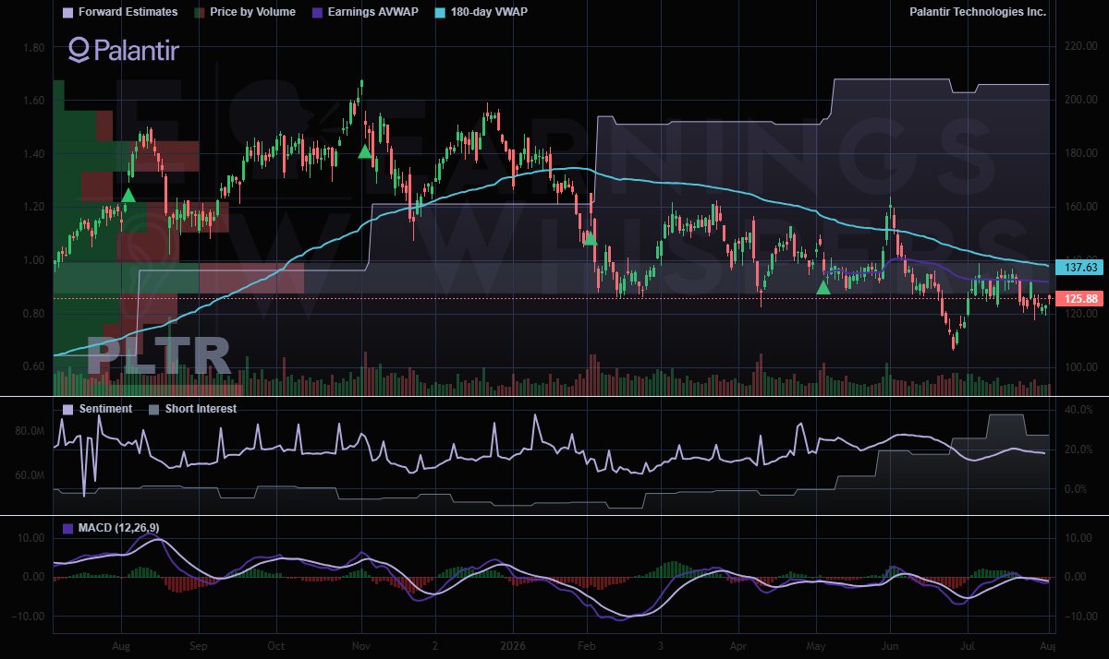Click the Sentiment legend swatch
This screenshot has height=659, width=1109.
(67, 409)
